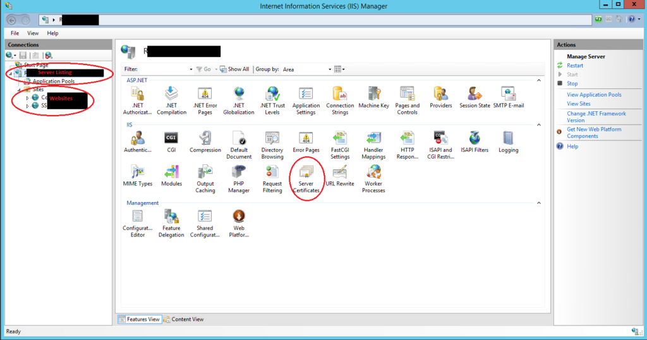
Task: Open the View menu
Action: tap(33, 33)
